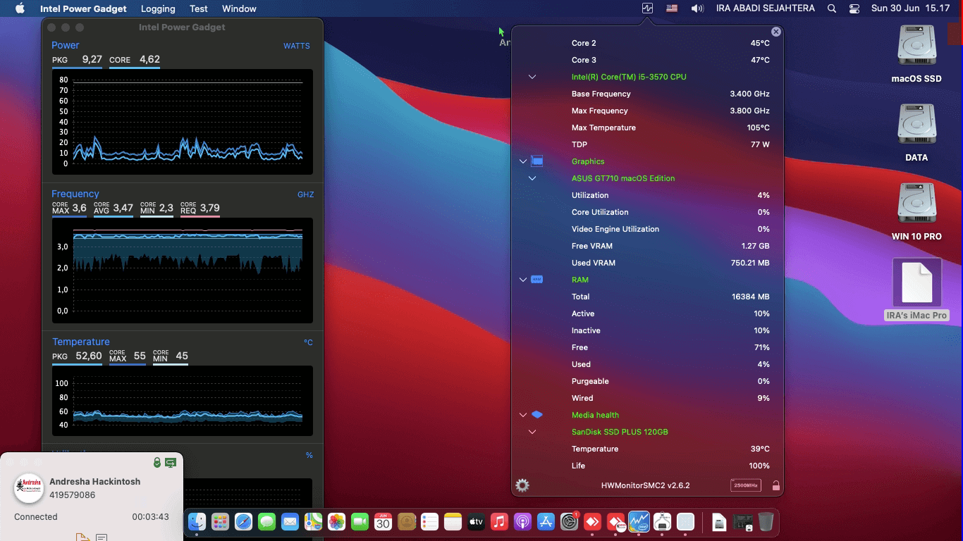Screen dimensions: 963x541
Task: Close the HWMonitorSMC2 popover with the X button
Action: (x=776, y=32)
